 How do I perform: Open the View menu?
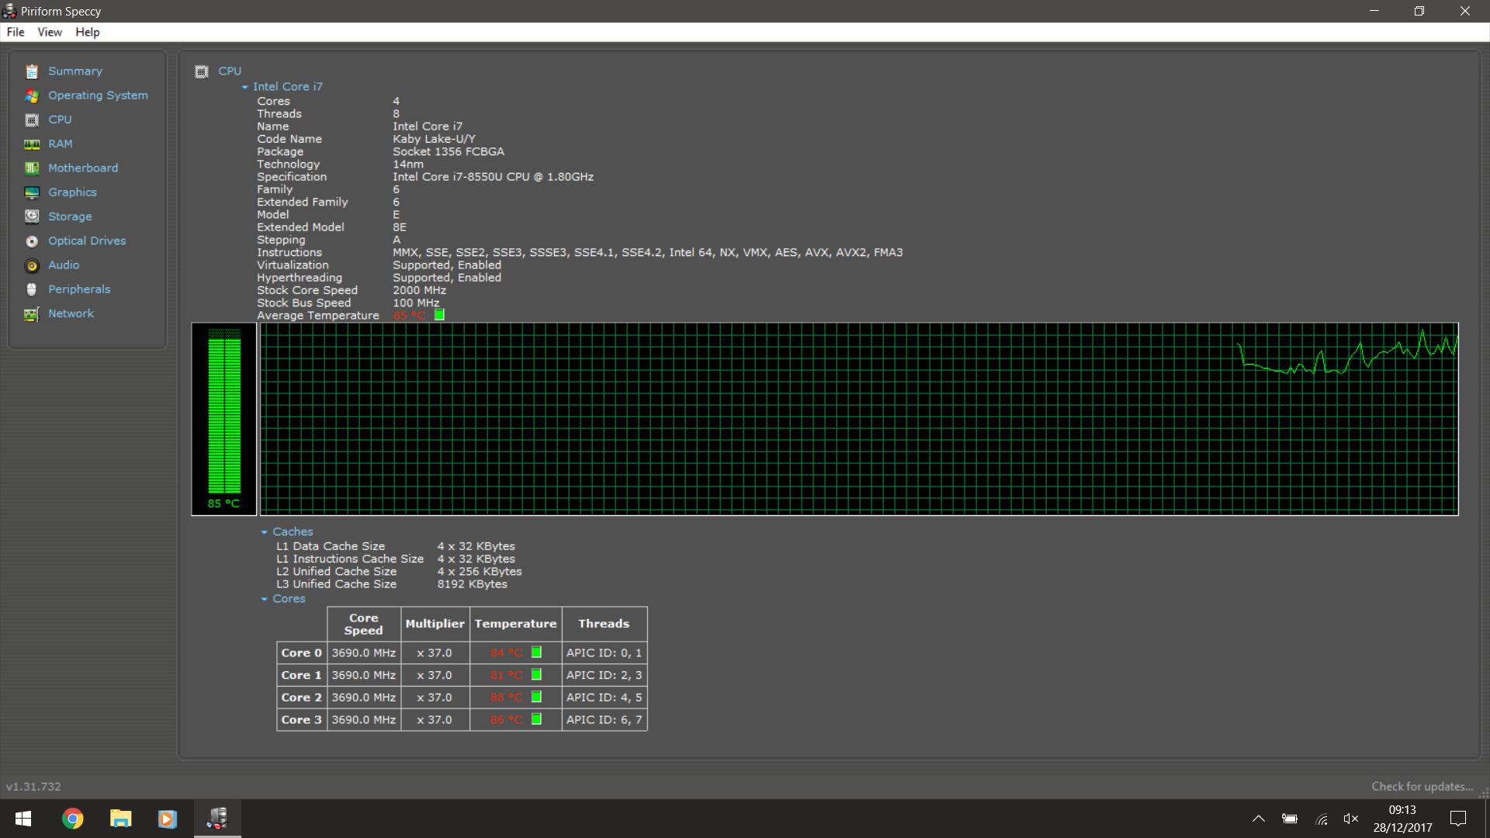50,32
